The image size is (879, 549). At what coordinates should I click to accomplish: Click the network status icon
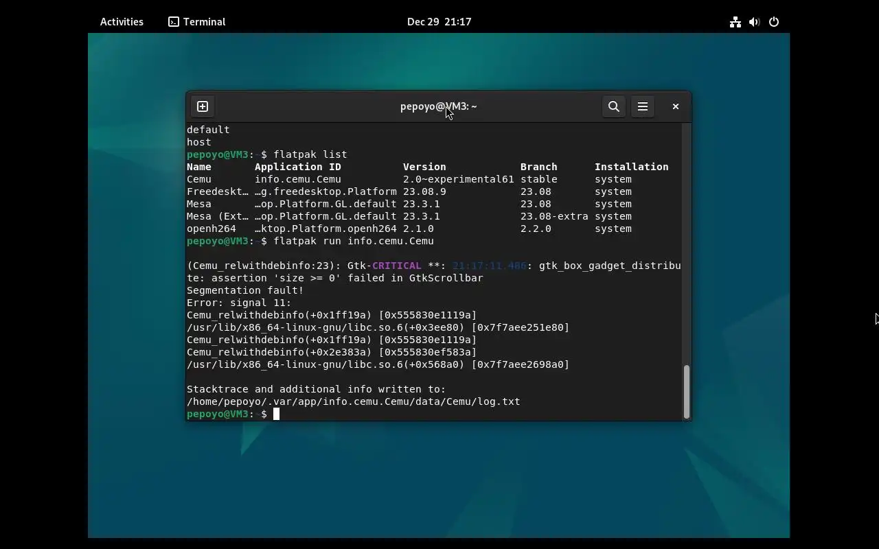coord(735,22)
